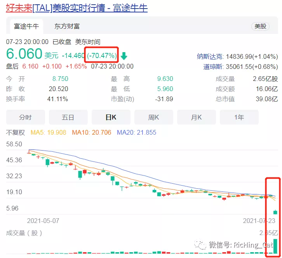Click the green down-arrow price icon
The image size is (282, 258).
tap(124, 56)
